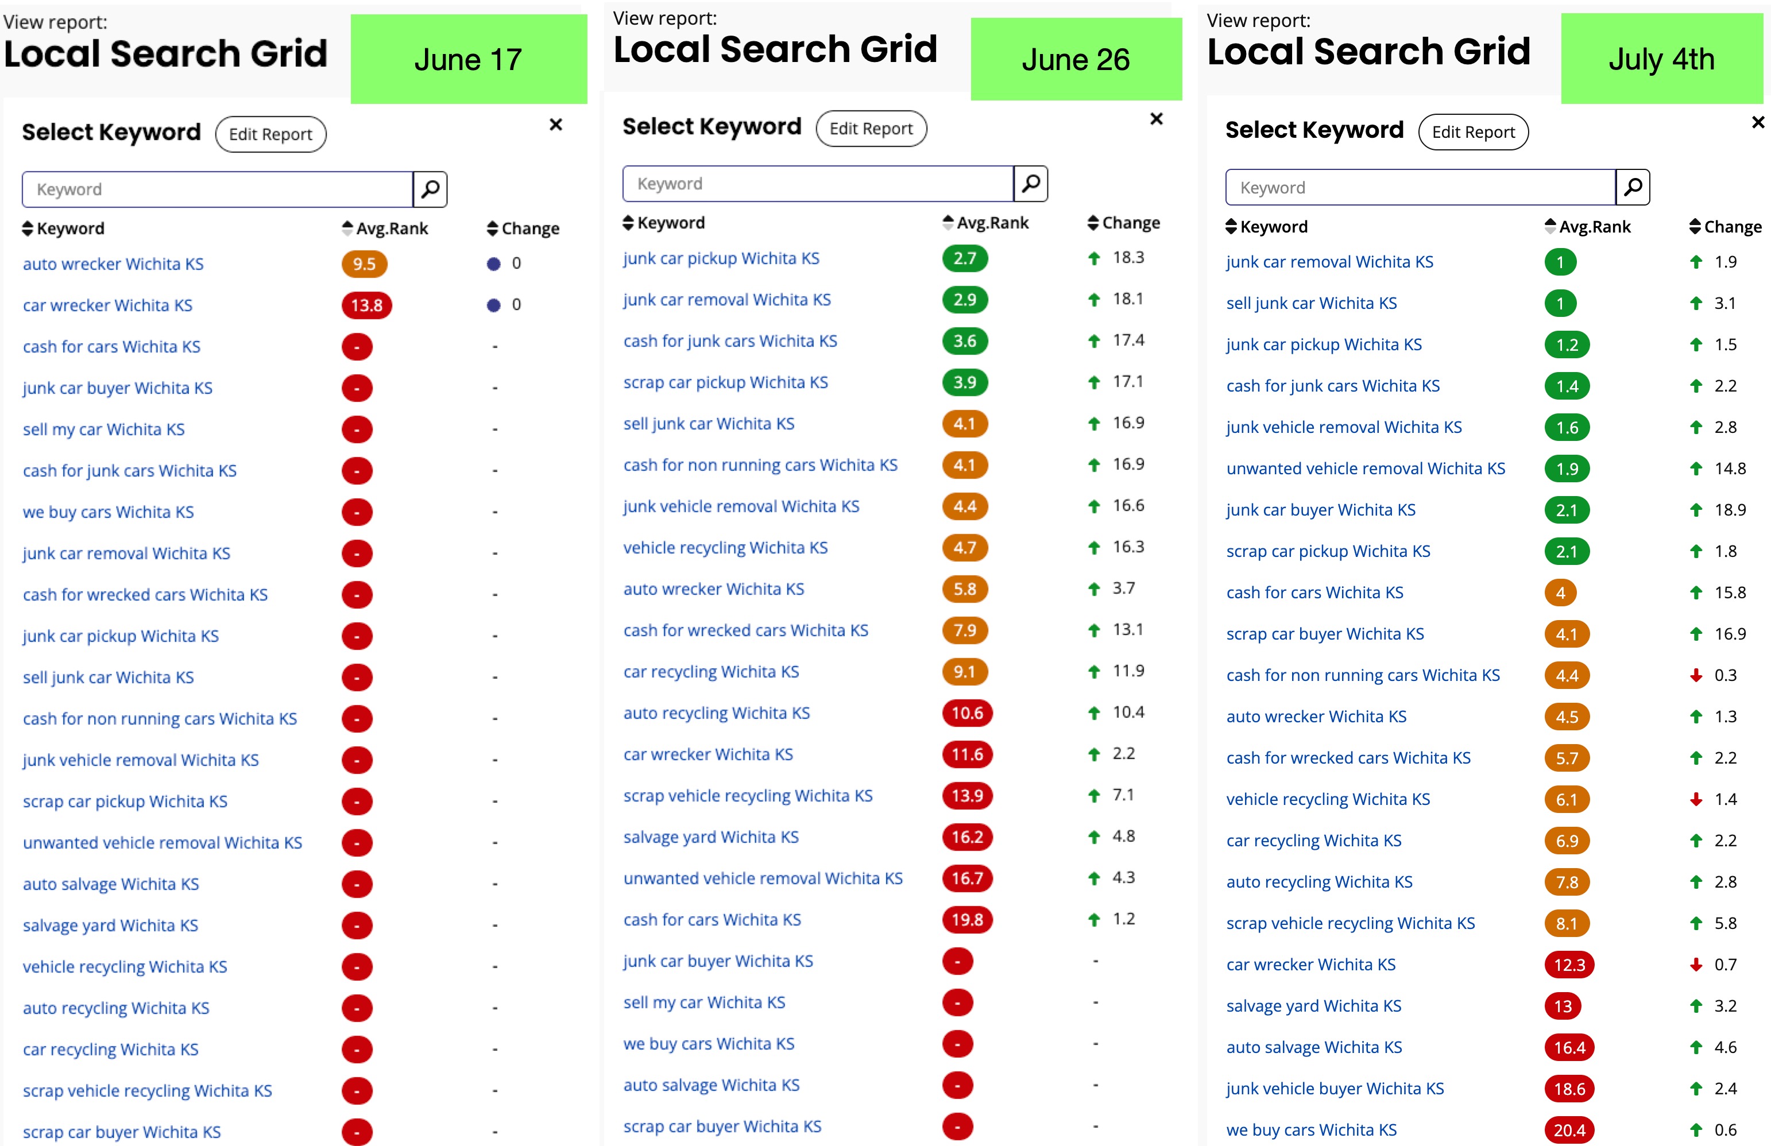Click the 18.3 change value in June 26 panel
Screen dimensions: 1771x1146
(1129, 257)
